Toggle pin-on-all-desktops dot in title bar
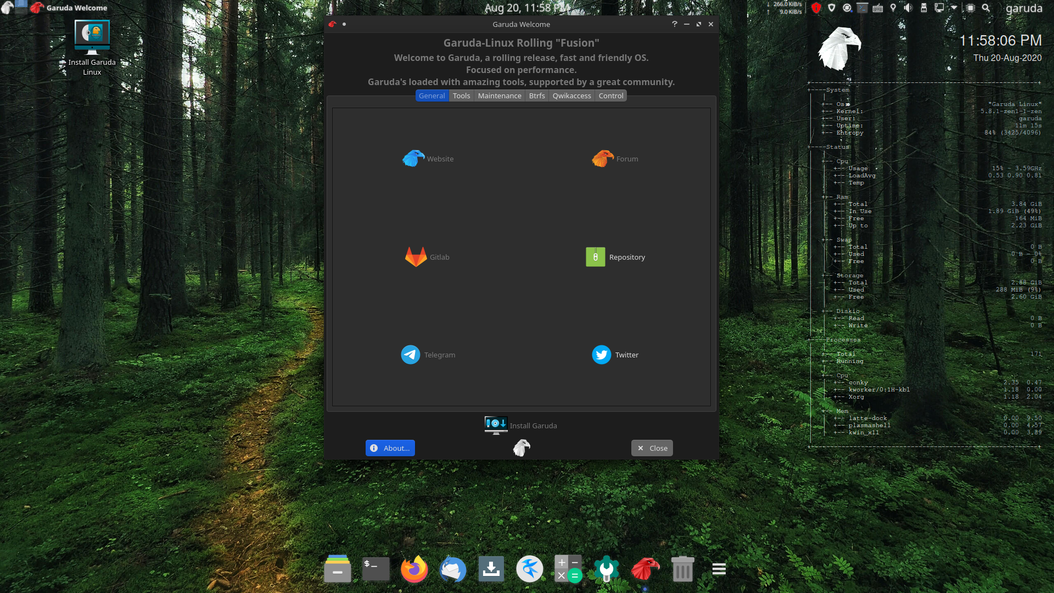The height and width of the screenshot is (593, 1054). 344,24
